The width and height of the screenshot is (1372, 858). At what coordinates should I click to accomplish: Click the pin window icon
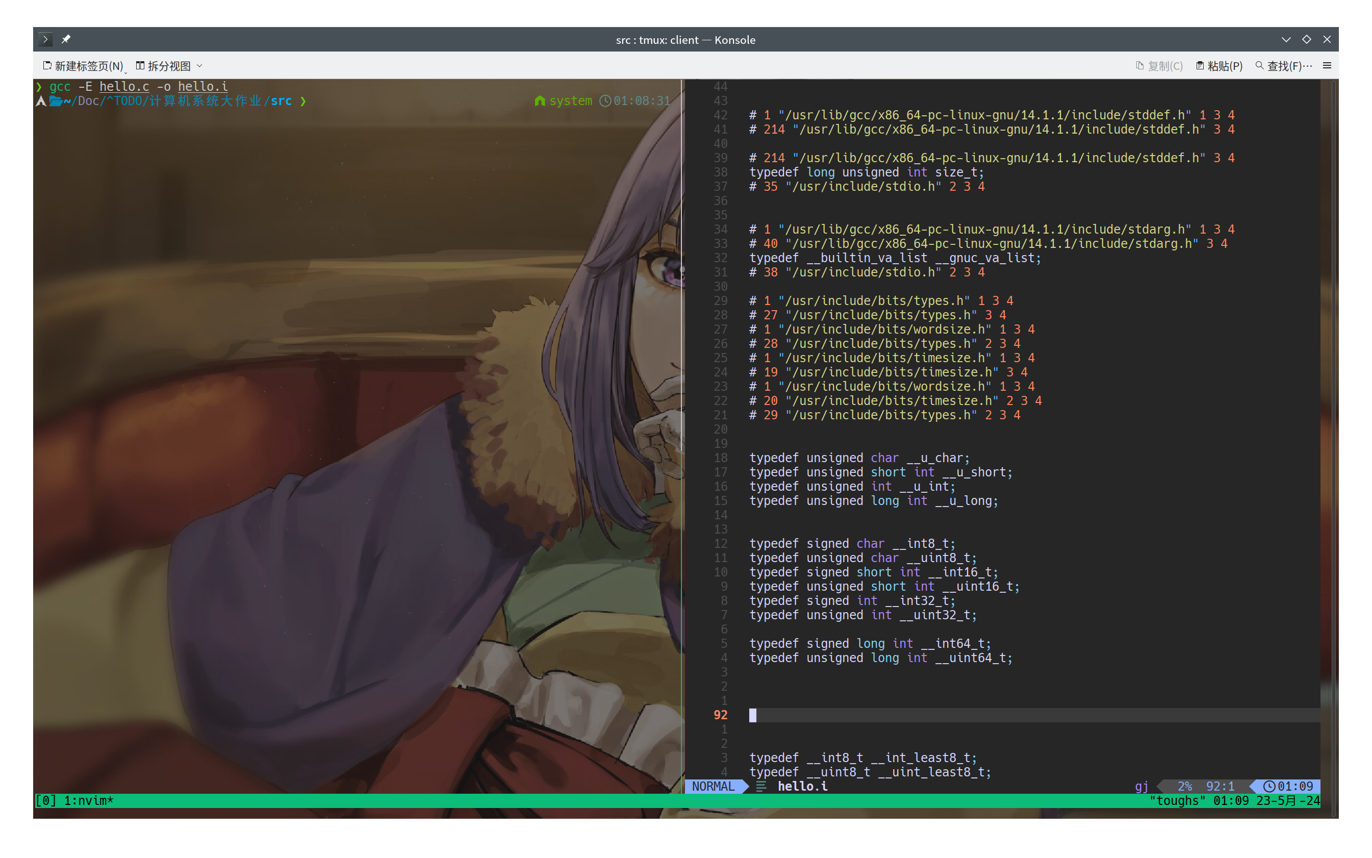click(x=66, y=39)
